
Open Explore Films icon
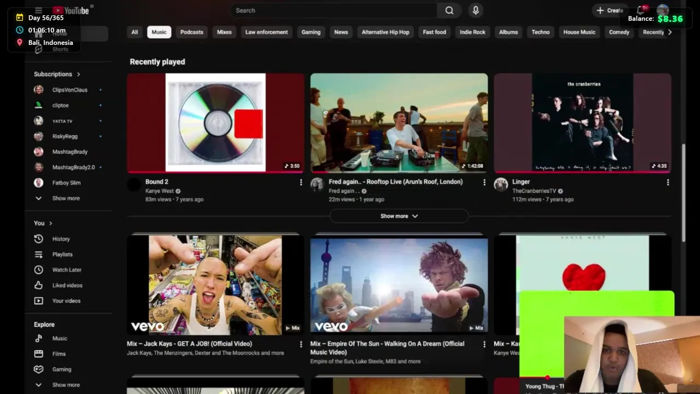point(38,354)
